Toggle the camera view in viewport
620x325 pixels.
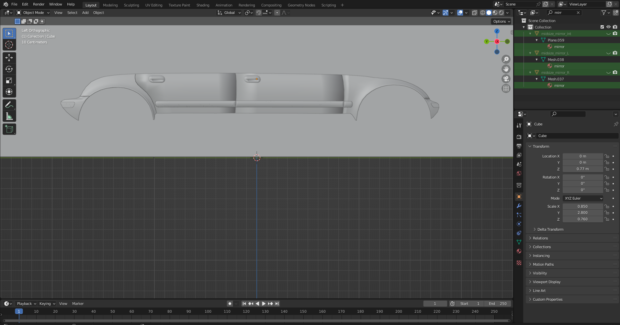[506, 79]
